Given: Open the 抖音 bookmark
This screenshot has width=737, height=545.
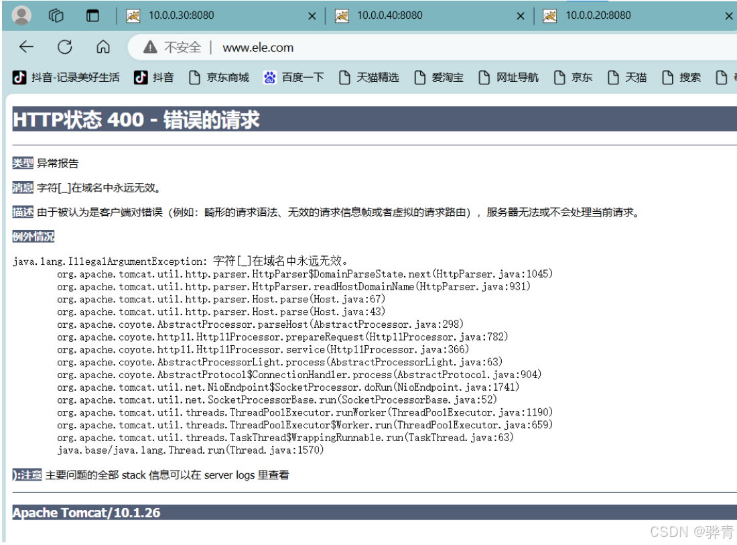Looking at the screenshot, I should coord(153,77).
